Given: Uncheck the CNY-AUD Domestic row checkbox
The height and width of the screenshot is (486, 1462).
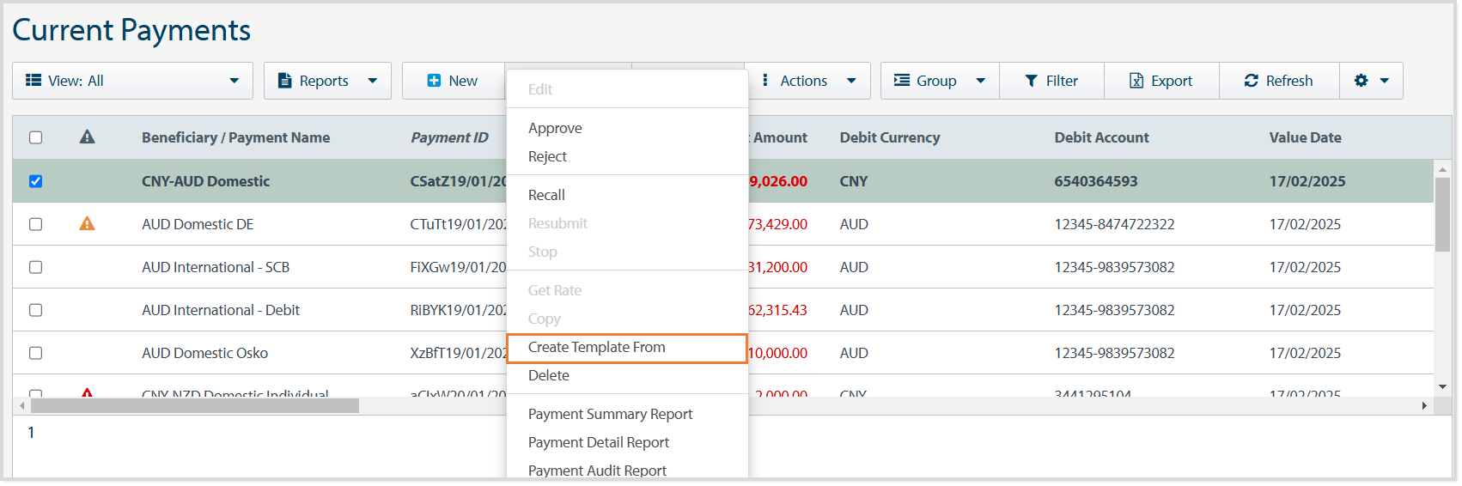Looking at the screenshot, I should (35, 181).
